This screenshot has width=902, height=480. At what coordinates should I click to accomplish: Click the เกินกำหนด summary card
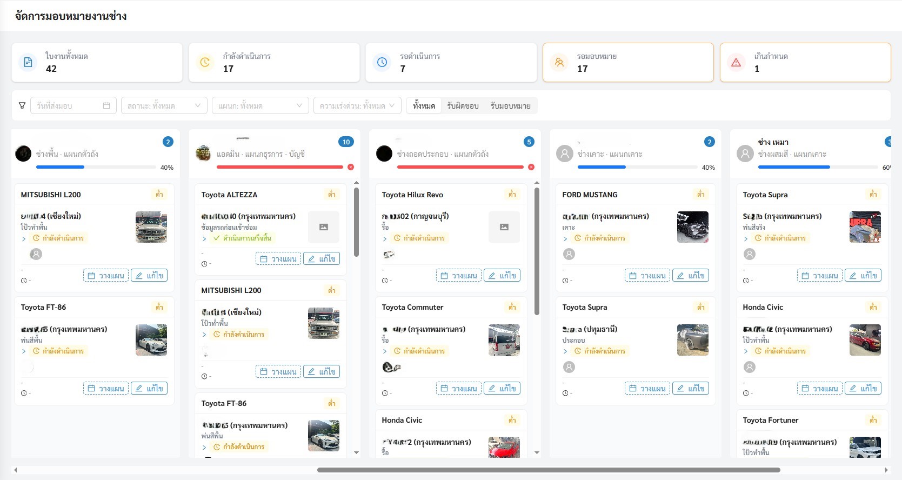[805, 63]
